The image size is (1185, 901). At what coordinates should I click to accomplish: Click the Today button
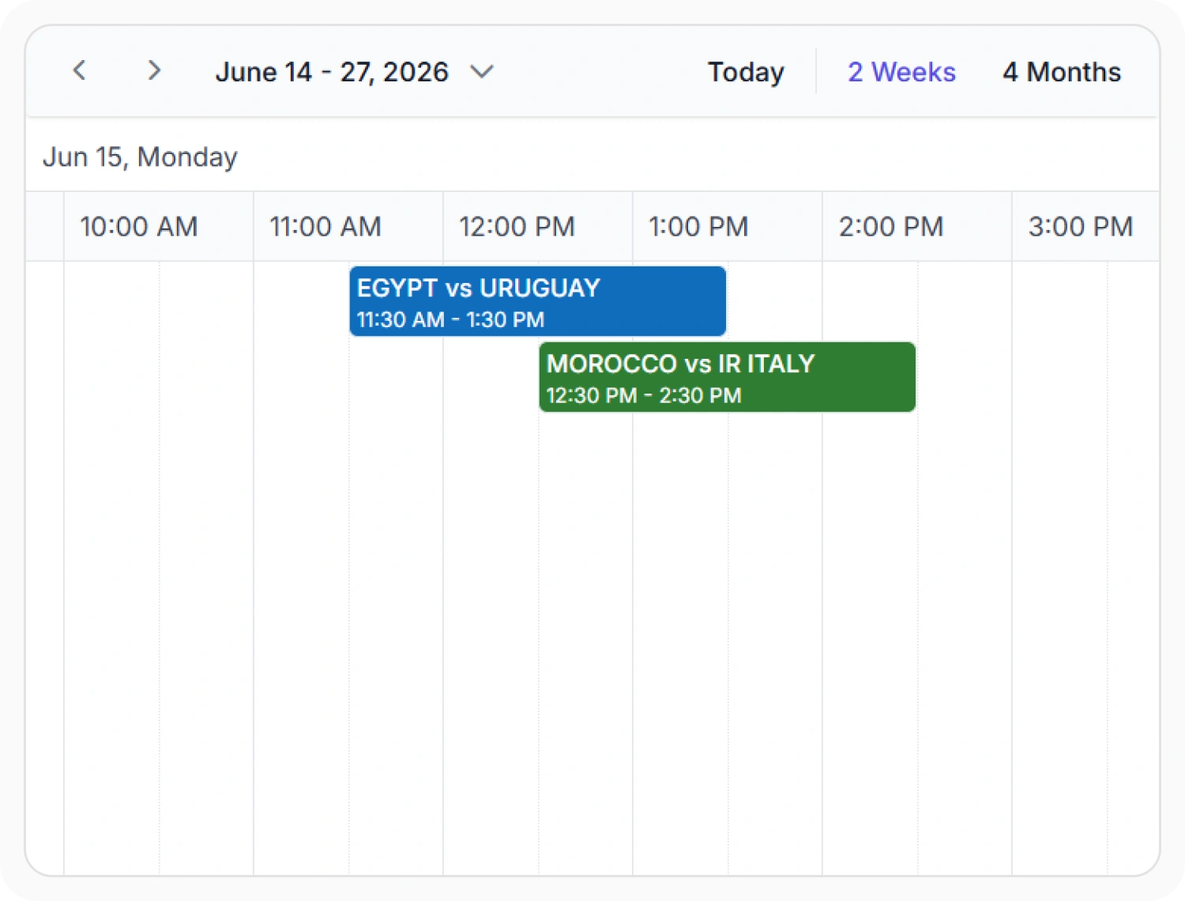(x=746, y=72)
